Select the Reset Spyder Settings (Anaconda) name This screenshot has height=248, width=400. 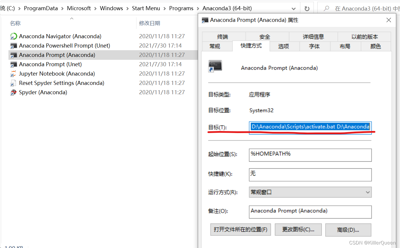pyautogui.click(x=62, y=83)
